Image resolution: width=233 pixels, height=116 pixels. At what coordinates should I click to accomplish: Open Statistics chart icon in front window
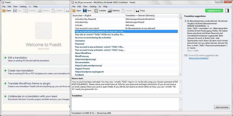click(110, 10)
